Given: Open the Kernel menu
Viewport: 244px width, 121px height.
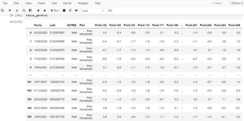Looking at the screenshot, I should click(67, 3).
